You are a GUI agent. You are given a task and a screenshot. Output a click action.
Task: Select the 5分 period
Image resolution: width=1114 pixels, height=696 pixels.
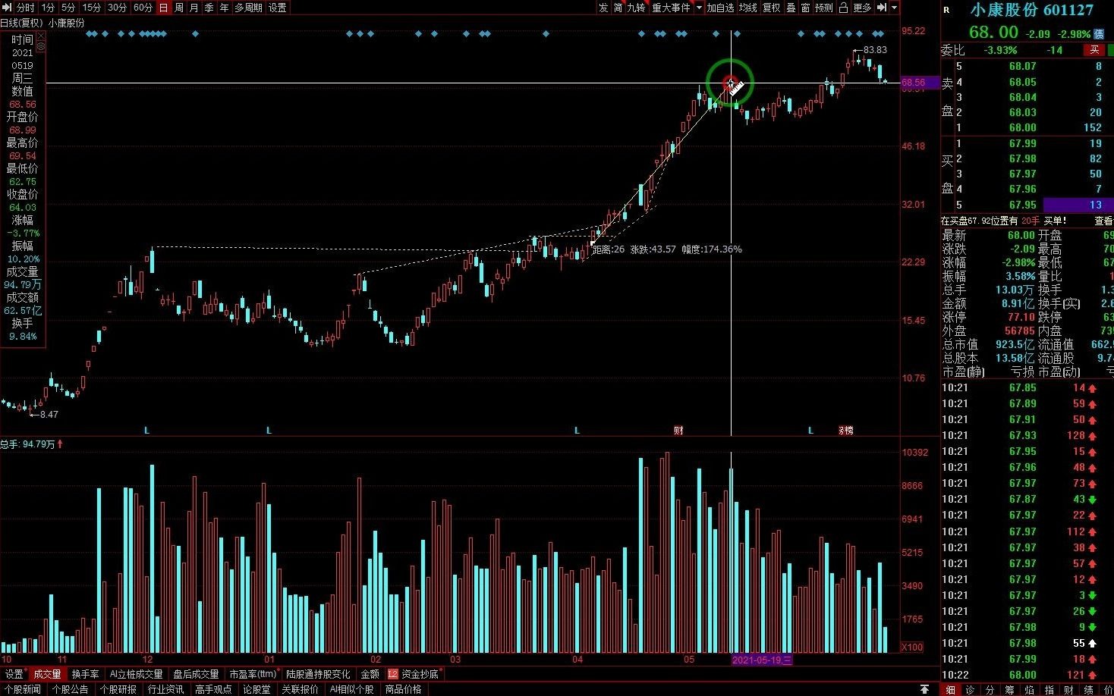click(68, 8)
